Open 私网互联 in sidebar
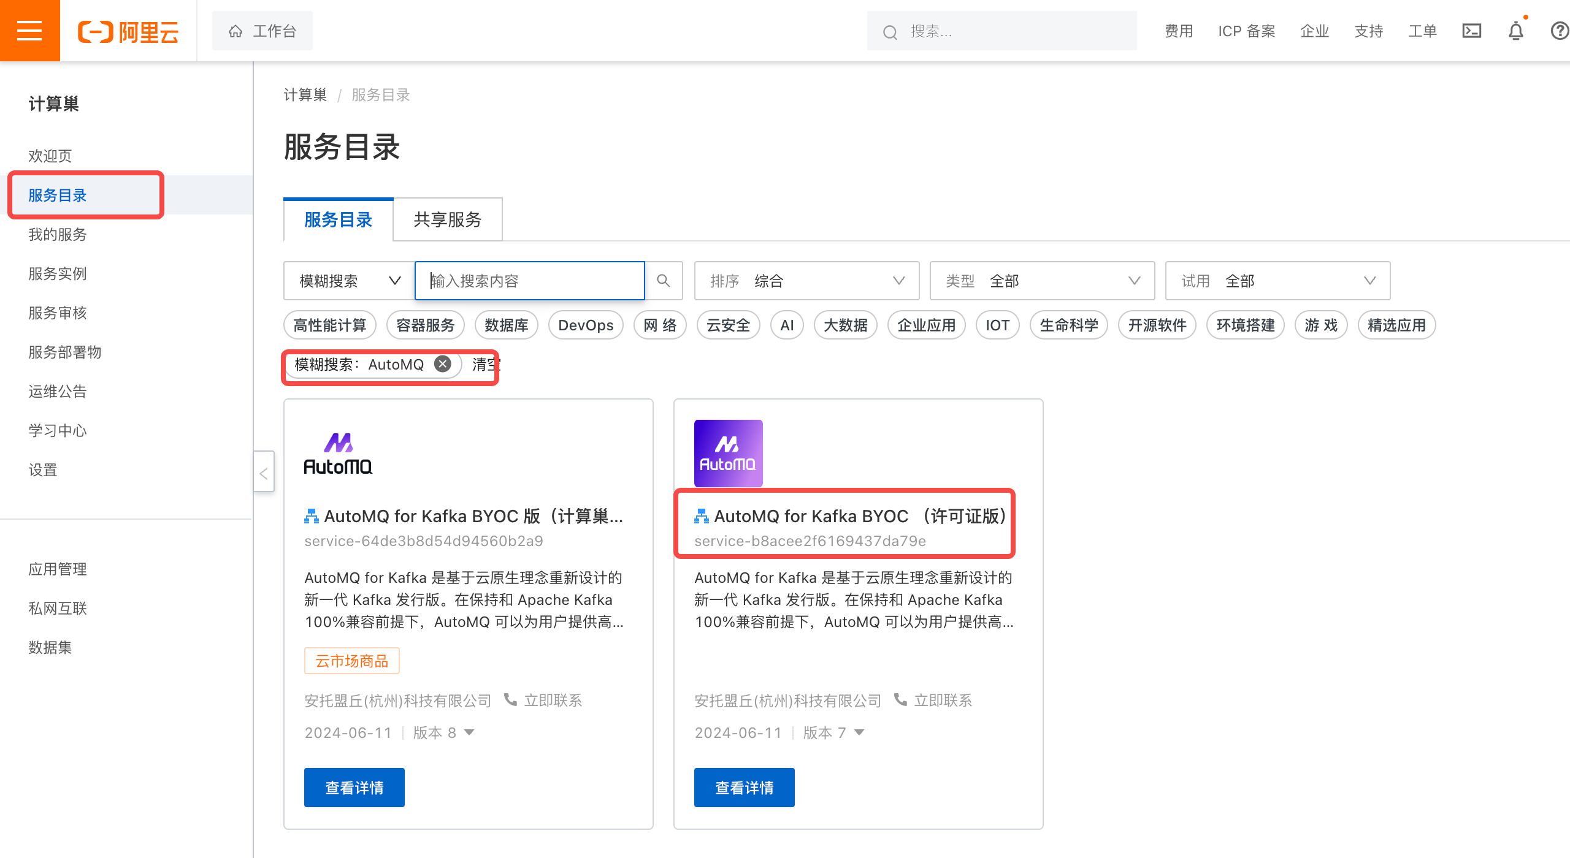Screen dimensions: 1570x858 pos(58,608)
